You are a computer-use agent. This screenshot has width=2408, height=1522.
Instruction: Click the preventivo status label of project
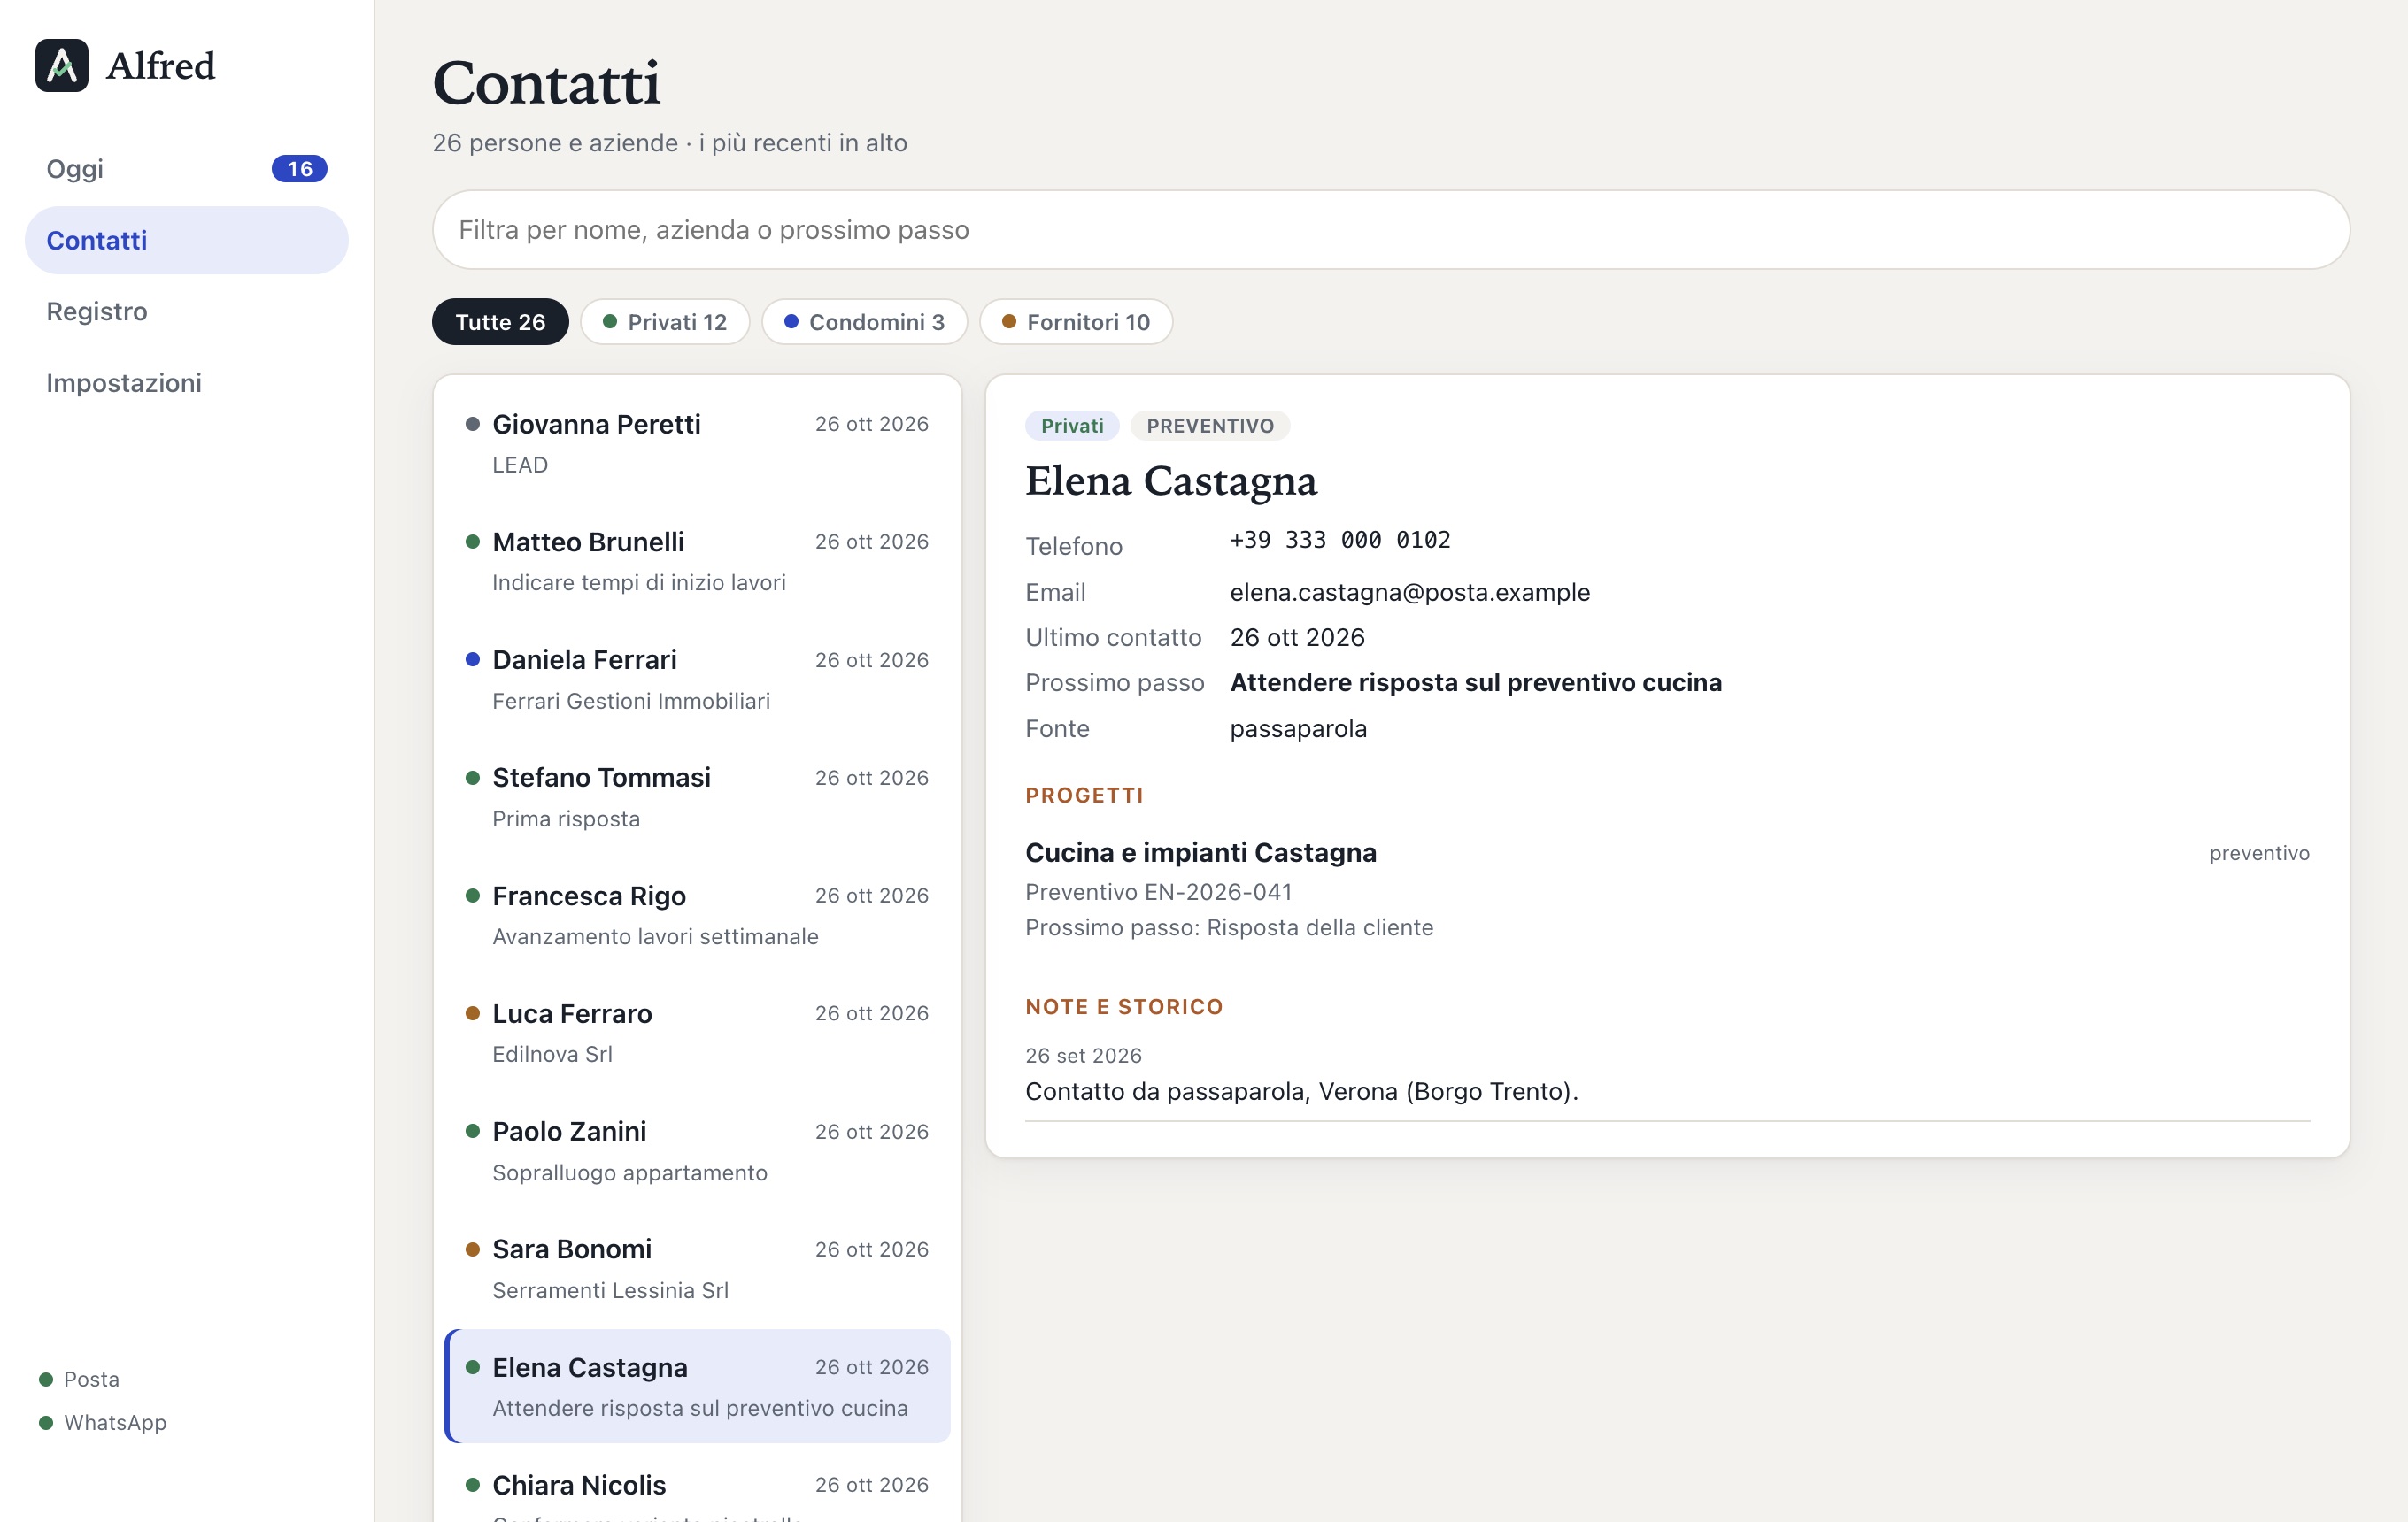(x=2259, y=853)
